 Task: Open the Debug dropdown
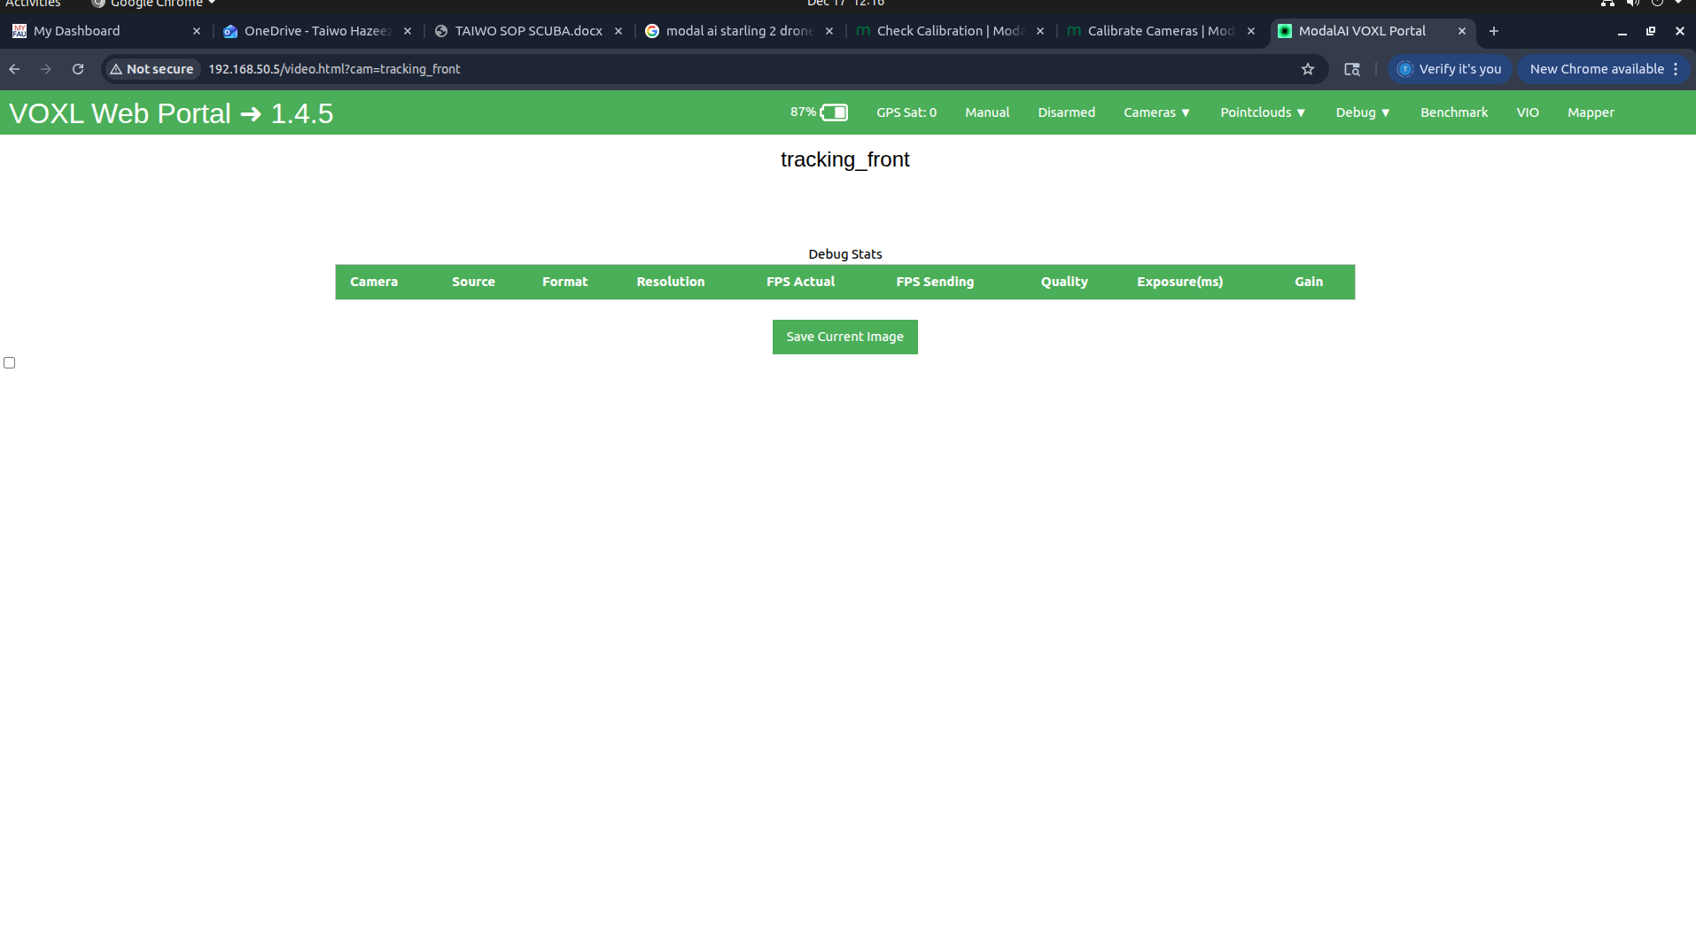pyautogui.click(x=1362, y=112)
